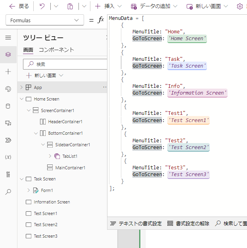Screen dimensions: 247x248
Task: Click the back arrow icon labeled 戻る
Action: click(x=12, y=6)
